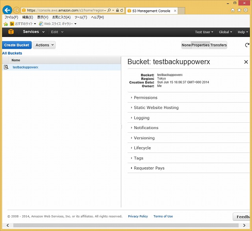Viewport: 252px width, 231px height.
Task: Expand the Lifecycle section
Action: coord(142,148)
